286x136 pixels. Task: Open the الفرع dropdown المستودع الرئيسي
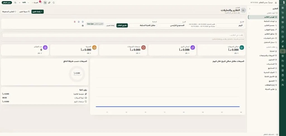tap(172, 25)
